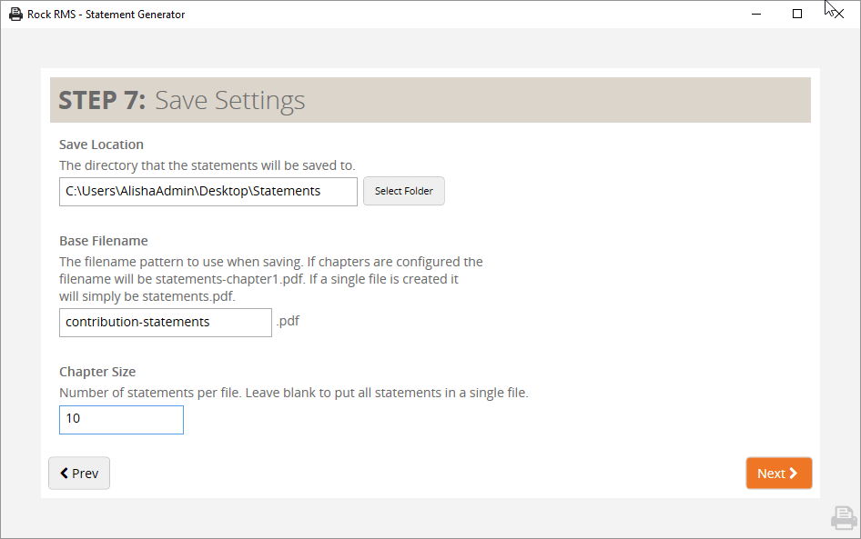Screen dimensions: 861x539
Task: Click the .pdf extension text
Action: coord(288,322)
